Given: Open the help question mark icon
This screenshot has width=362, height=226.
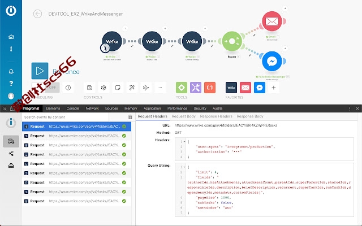Looking at the screenshot, I should click(x=11, y=83).
